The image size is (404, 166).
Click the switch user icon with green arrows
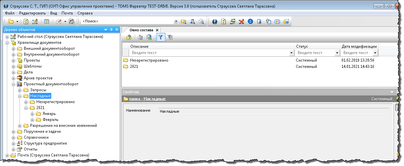(233, 21)
